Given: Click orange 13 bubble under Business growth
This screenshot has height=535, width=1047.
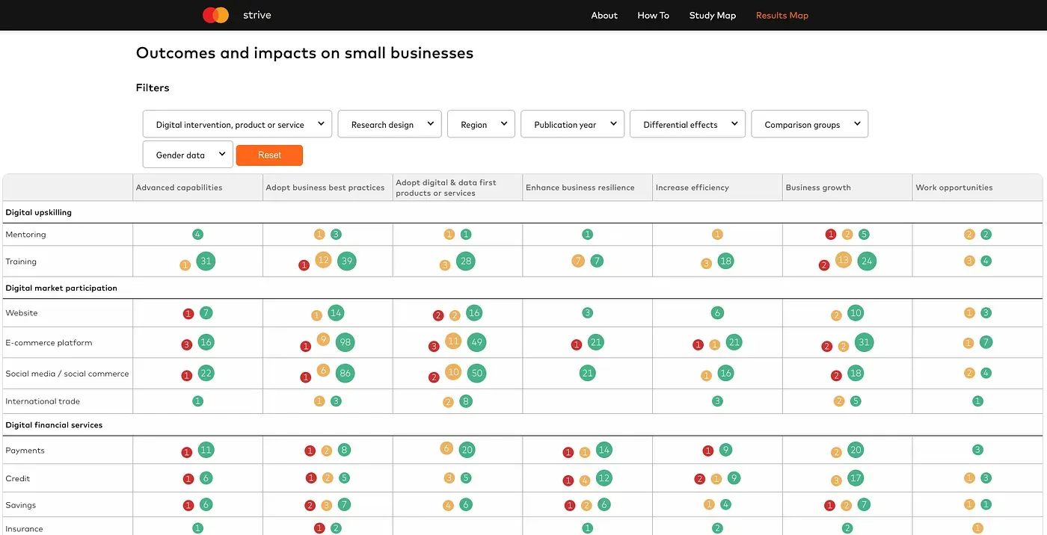Looking at the screenshot, I should tap(844, 260).
